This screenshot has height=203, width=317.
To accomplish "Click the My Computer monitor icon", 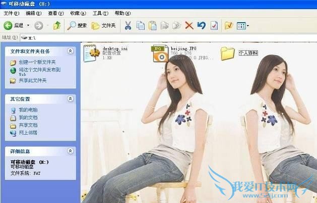I will coord(13,111).
